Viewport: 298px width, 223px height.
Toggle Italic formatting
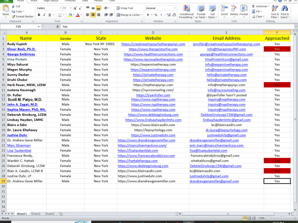pos(44,15)
